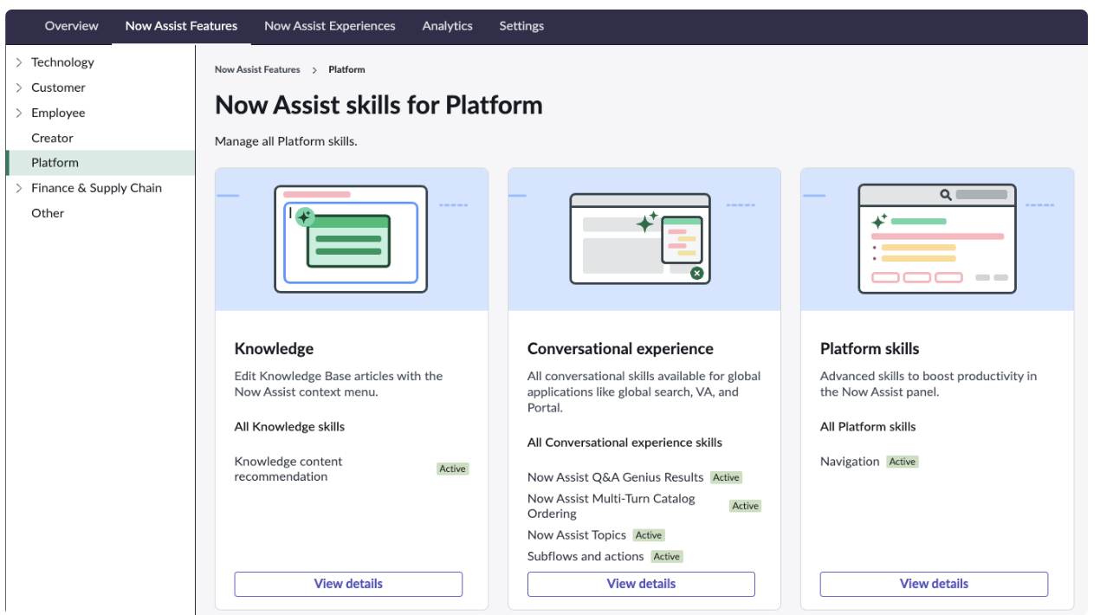Click Active badge beside Subflows and actions
Viewport: 1100px width, 615px height.
click(666, 556)
